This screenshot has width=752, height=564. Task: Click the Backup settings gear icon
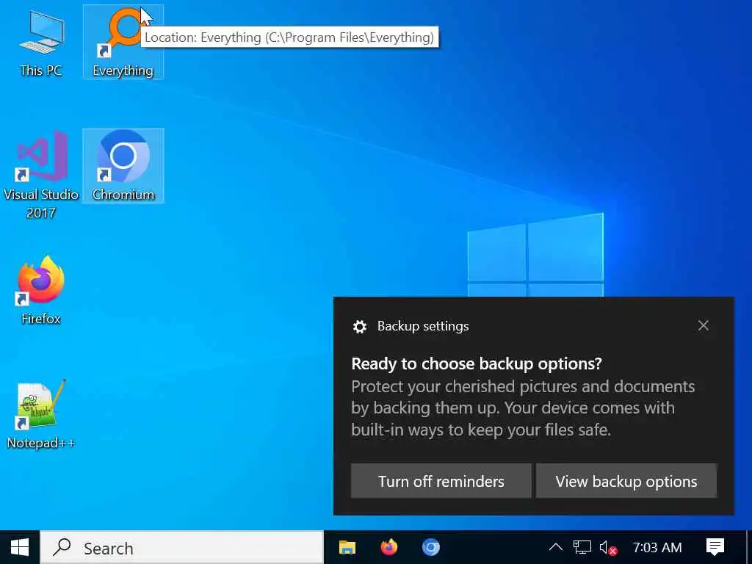(360, 327)
